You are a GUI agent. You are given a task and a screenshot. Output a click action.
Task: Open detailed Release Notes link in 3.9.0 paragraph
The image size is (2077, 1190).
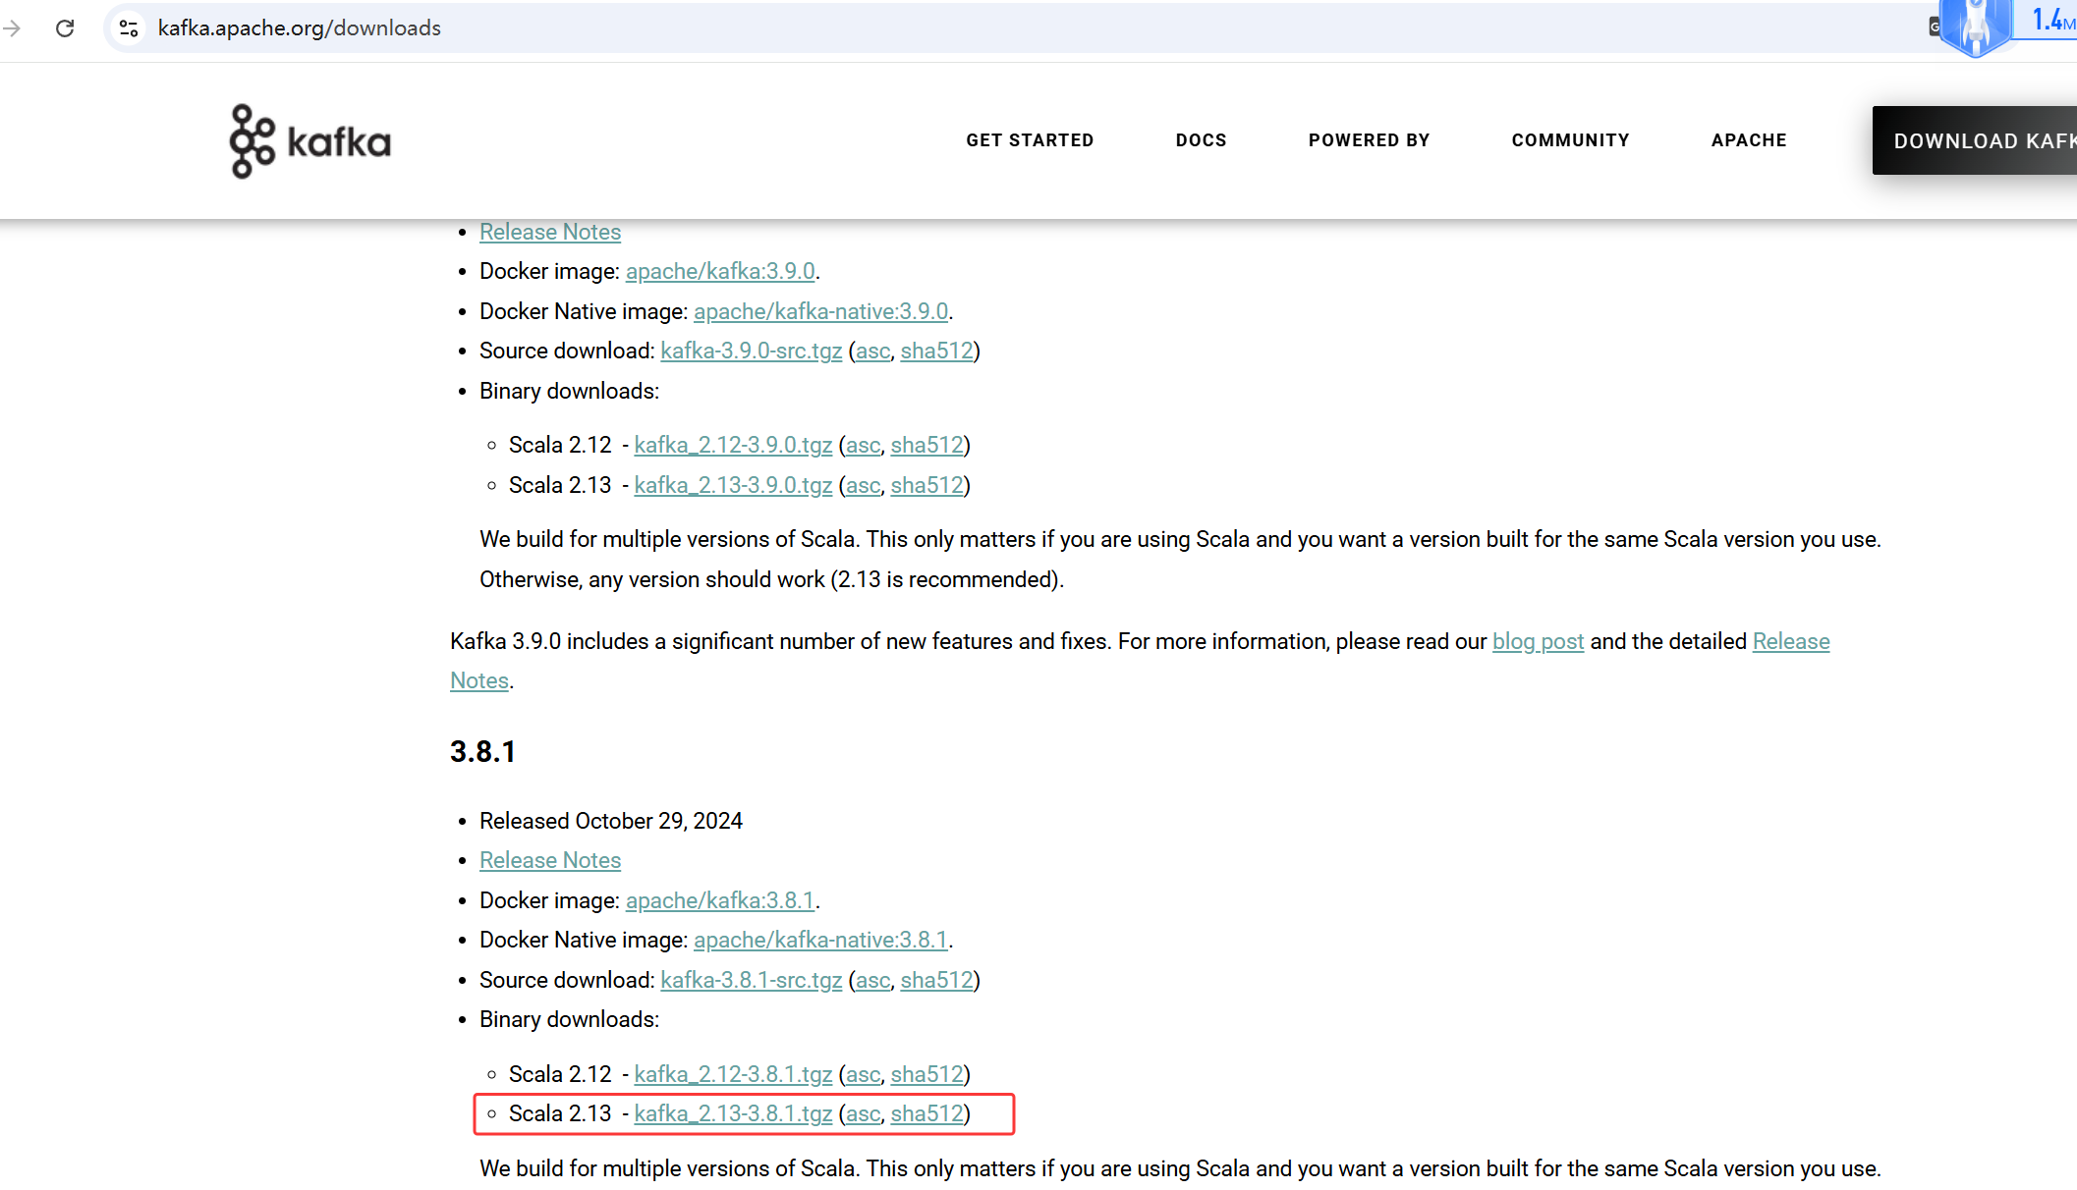1790,641
